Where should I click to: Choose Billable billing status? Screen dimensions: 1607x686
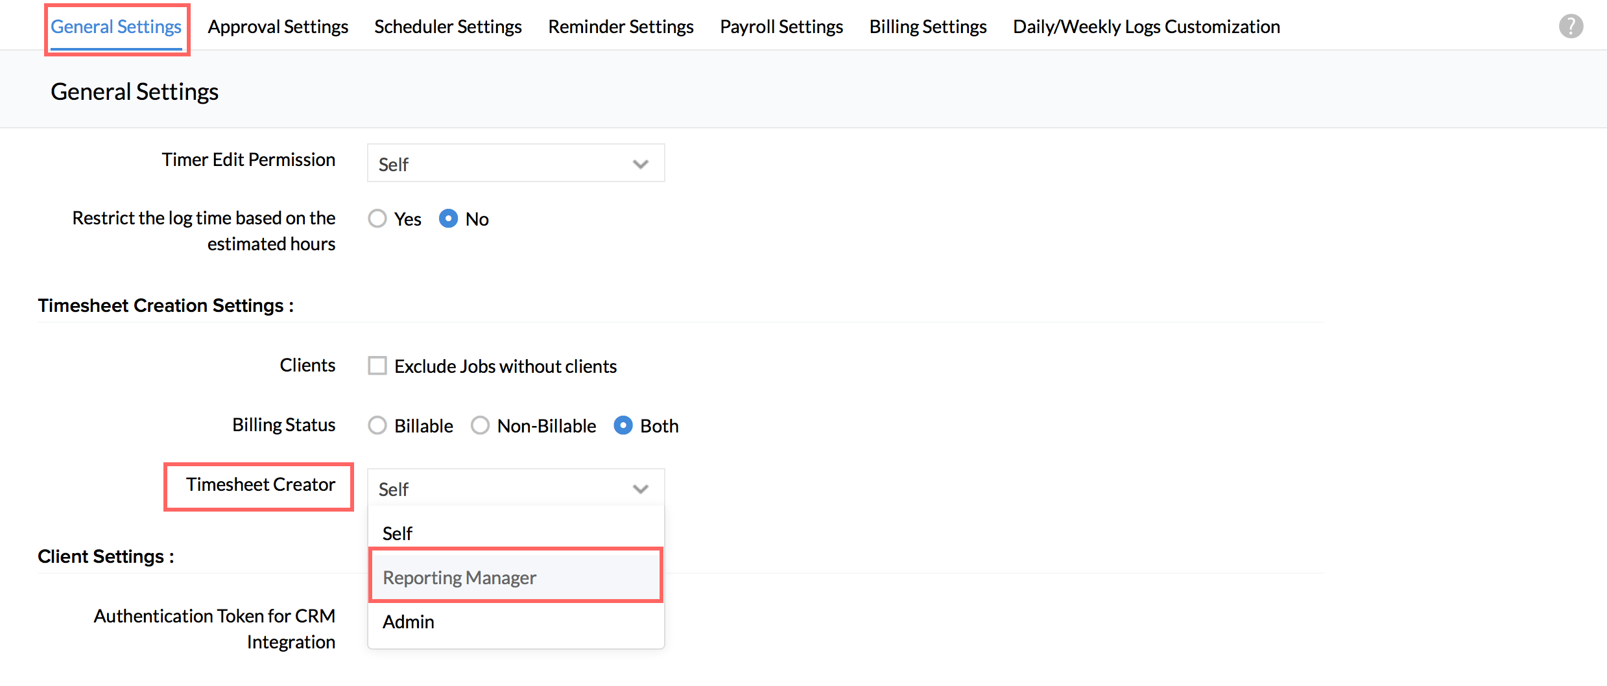pyautogui.click(x=377, y=425)
